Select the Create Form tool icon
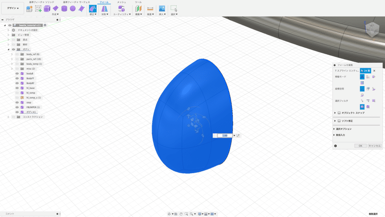 tap(29, 9)
